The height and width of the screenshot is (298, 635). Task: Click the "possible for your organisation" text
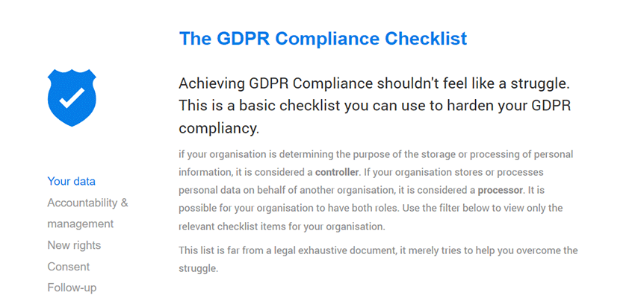pos(247,208)
